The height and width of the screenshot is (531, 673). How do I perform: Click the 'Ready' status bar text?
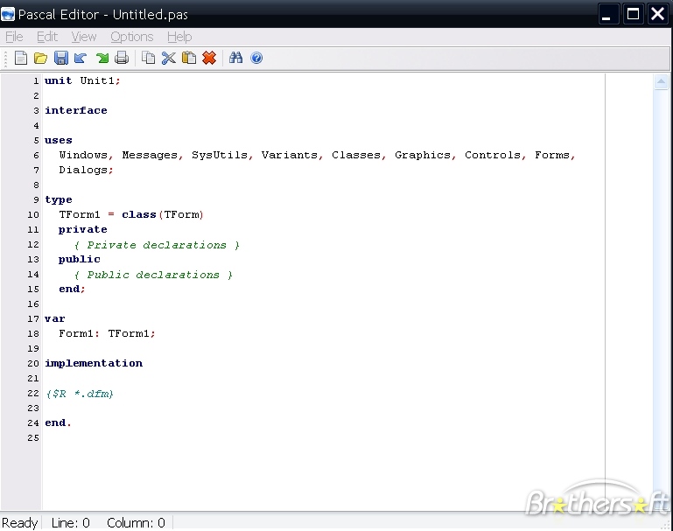click(20, 523)
